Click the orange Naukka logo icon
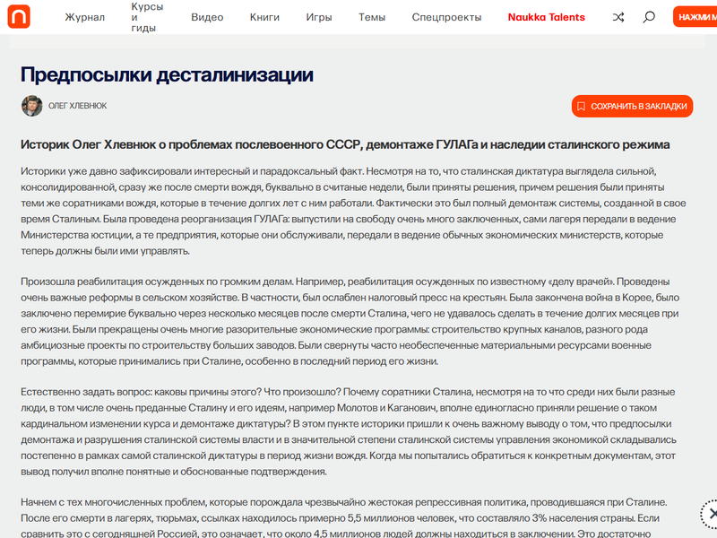Image resolution: width=717 pixels, height=538 pixels. (x=19, y=16)
